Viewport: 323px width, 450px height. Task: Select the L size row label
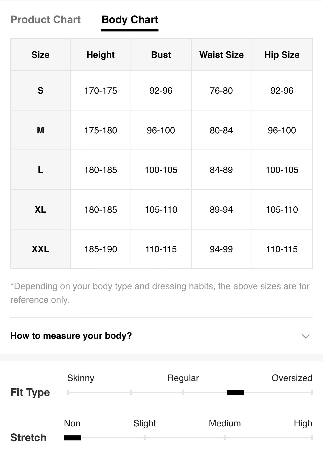pos(41,170)
